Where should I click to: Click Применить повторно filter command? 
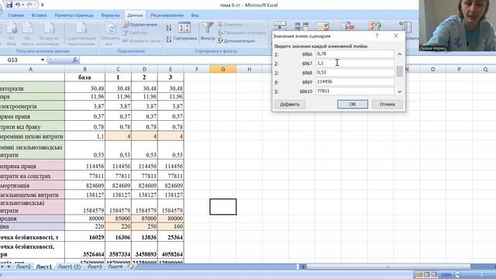[x=243, y=33]
